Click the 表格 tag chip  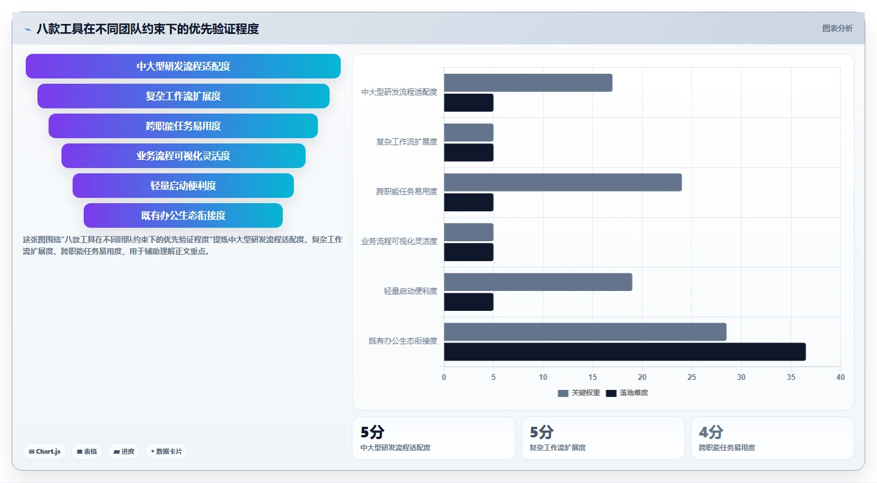[87, 451]
